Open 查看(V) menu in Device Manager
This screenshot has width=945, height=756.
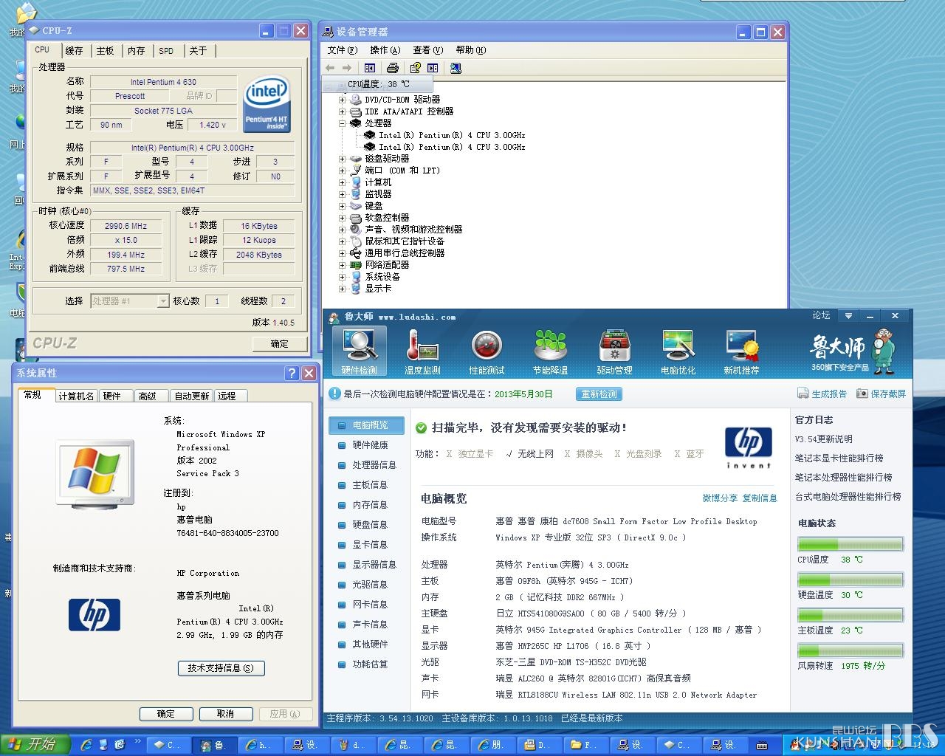(x=427, y=50)
